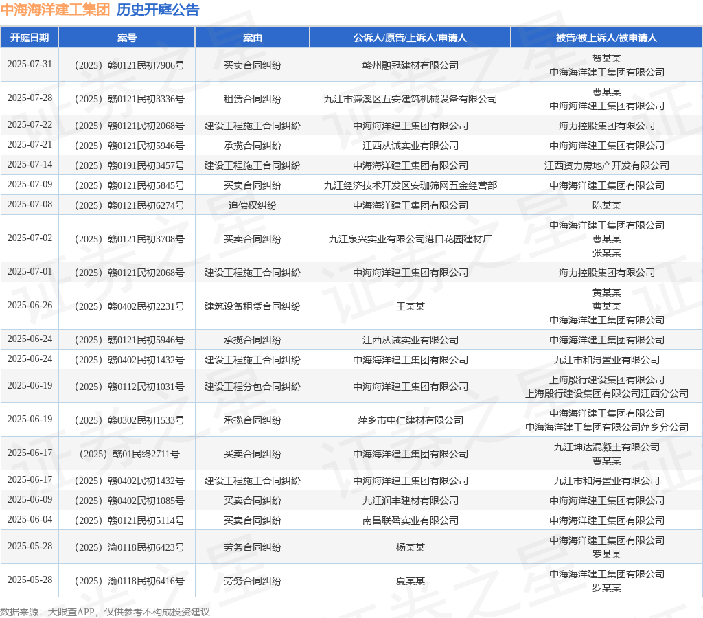703x618 pixels.
Task: Click defendant 贺某某
Action: coord(607,58)
